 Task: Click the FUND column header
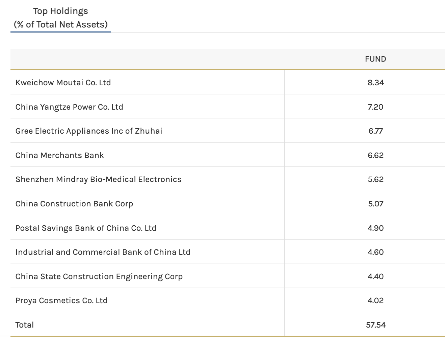(x=375, y=59)
